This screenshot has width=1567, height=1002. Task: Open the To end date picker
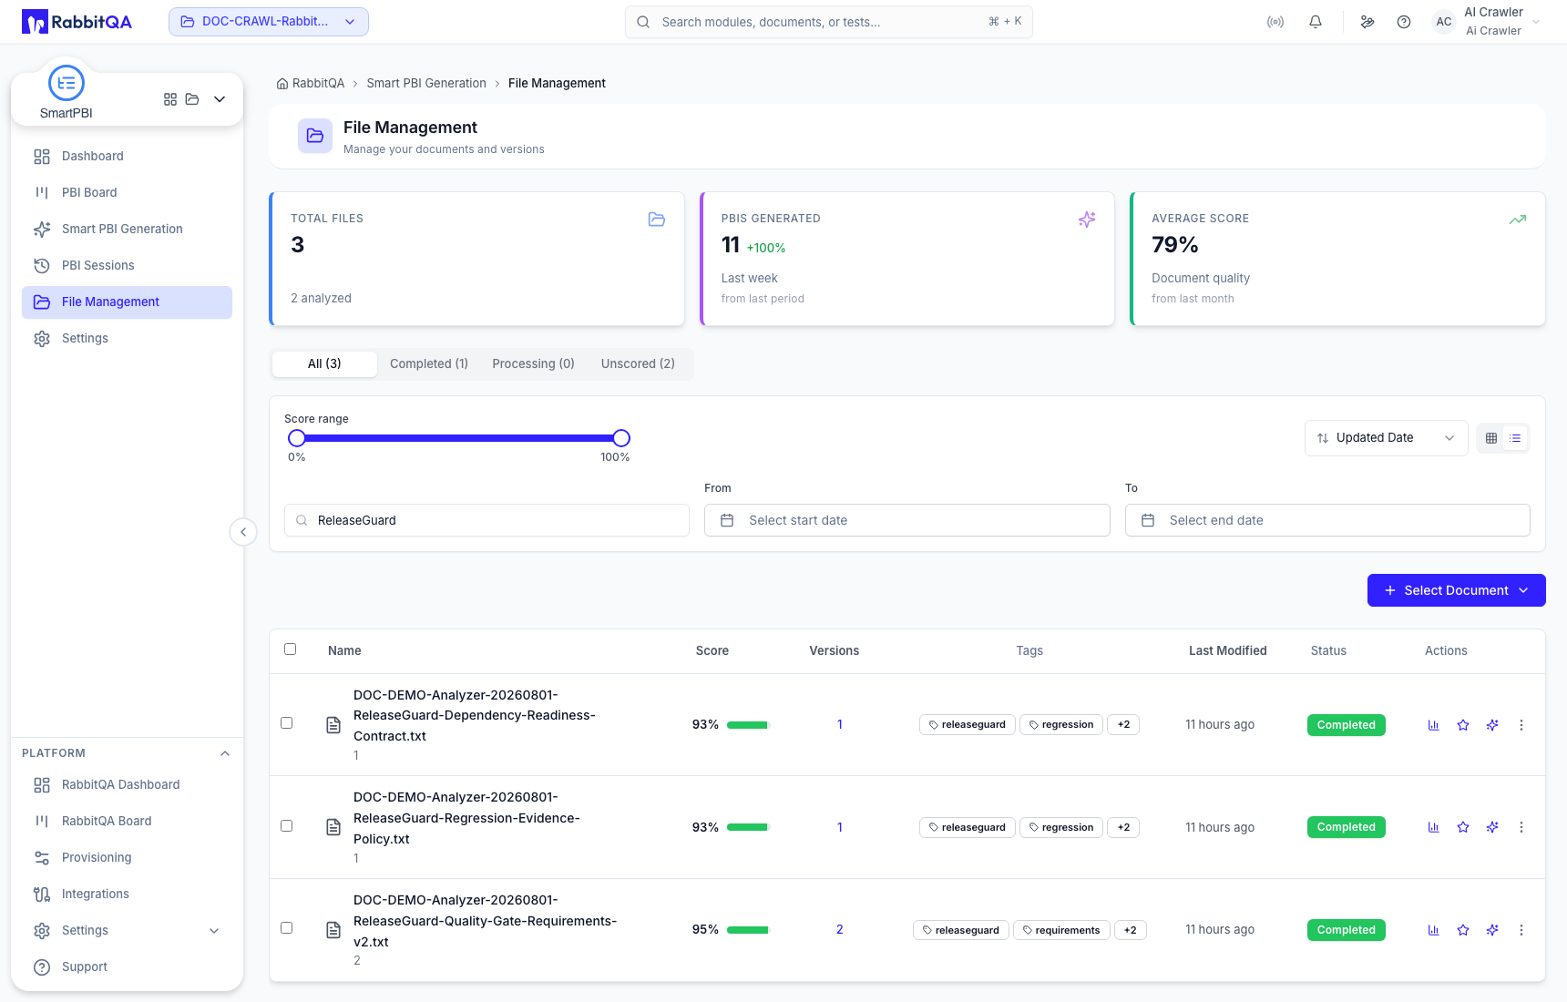point(1327,520)
